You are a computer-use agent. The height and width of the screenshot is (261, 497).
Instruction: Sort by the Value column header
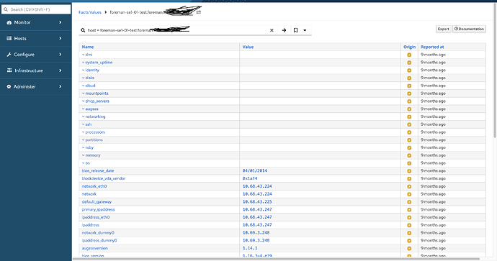(x=248, y=47)
